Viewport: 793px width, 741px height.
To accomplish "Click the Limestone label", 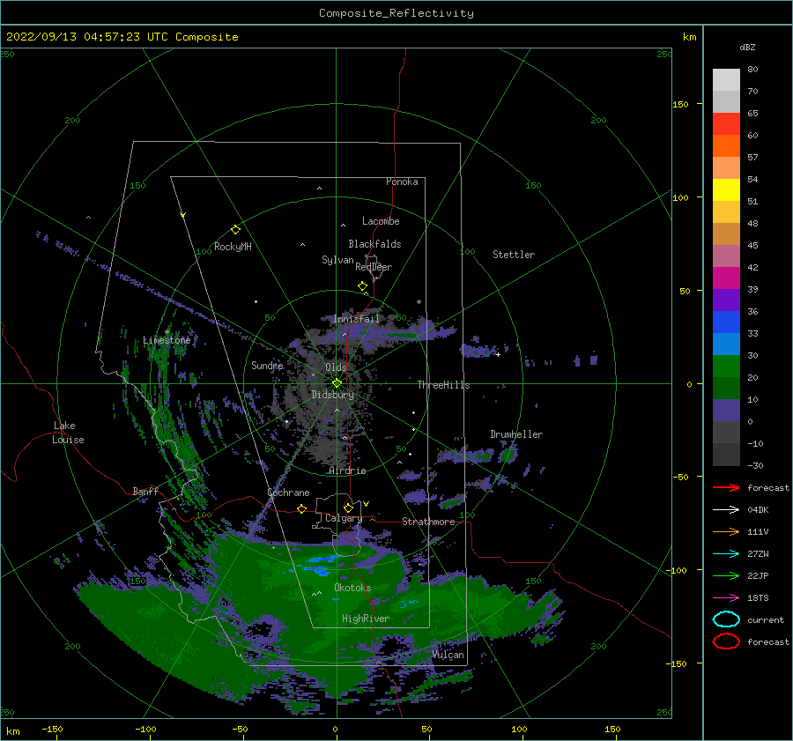I will coord(167,340).
